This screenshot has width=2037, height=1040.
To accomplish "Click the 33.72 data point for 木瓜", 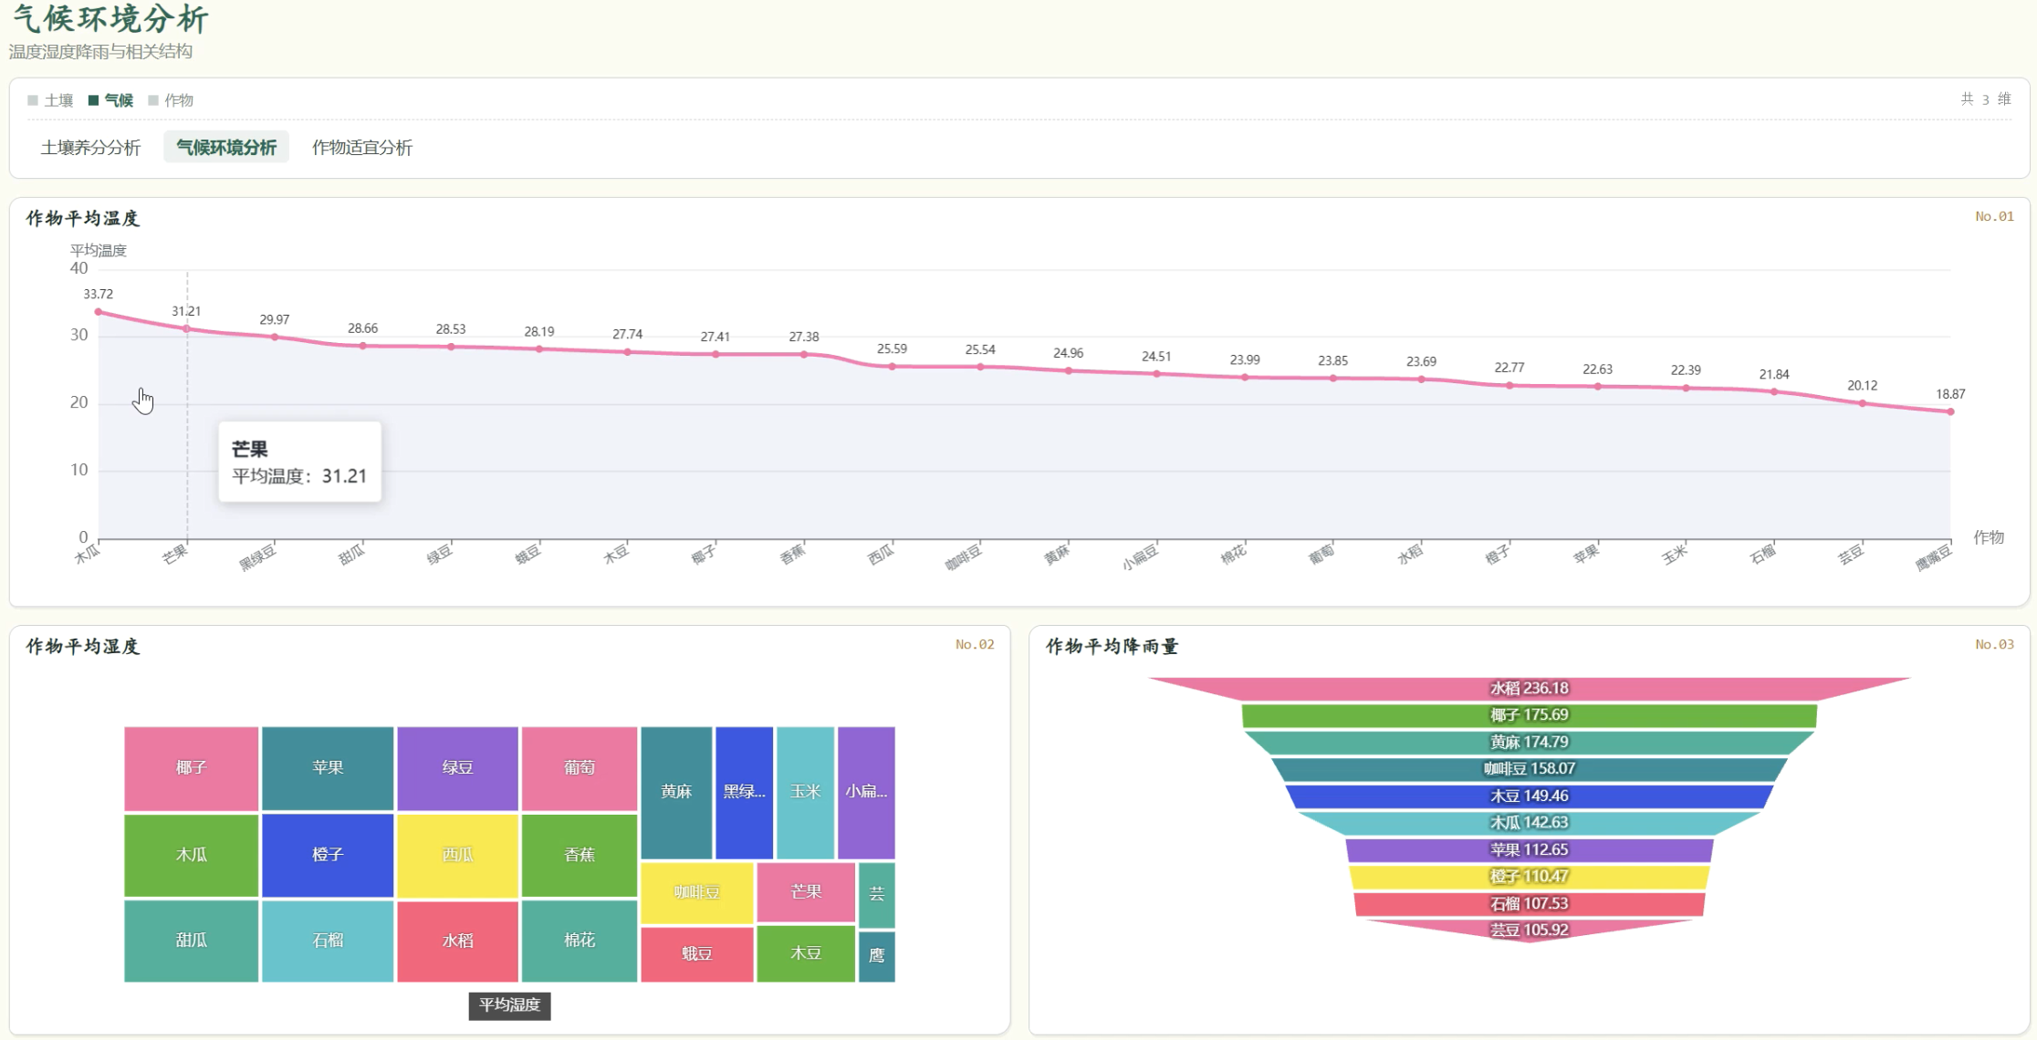I will [x=99, y=312].
